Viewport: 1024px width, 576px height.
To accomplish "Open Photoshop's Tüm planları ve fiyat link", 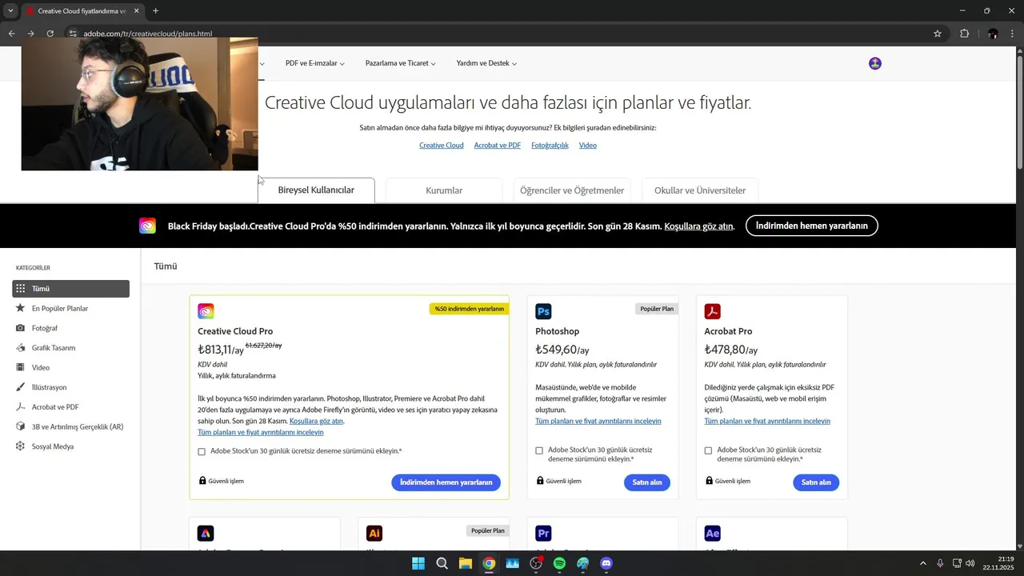I will click(598, 421).
